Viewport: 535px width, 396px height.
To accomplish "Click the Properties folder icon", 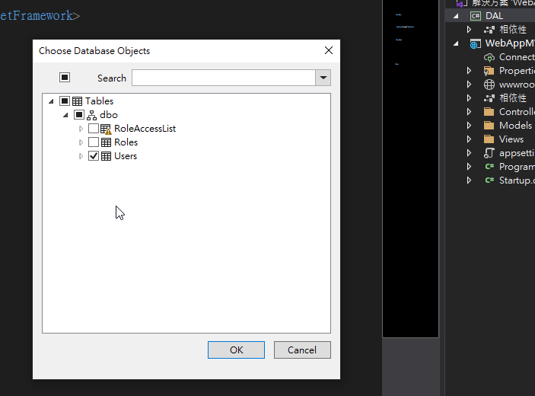I will [x=489, y=71].
